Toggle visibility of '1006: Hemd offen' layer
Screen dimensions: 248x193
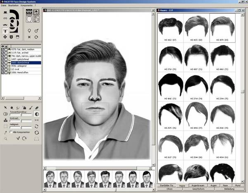point(4,72)
